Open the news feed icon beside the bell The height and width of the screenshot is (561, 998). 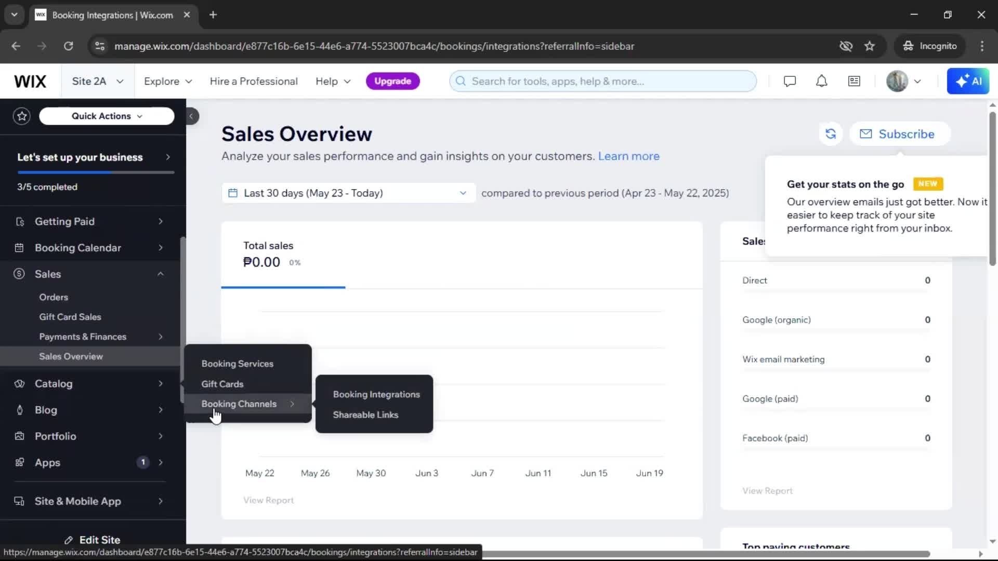854,81
